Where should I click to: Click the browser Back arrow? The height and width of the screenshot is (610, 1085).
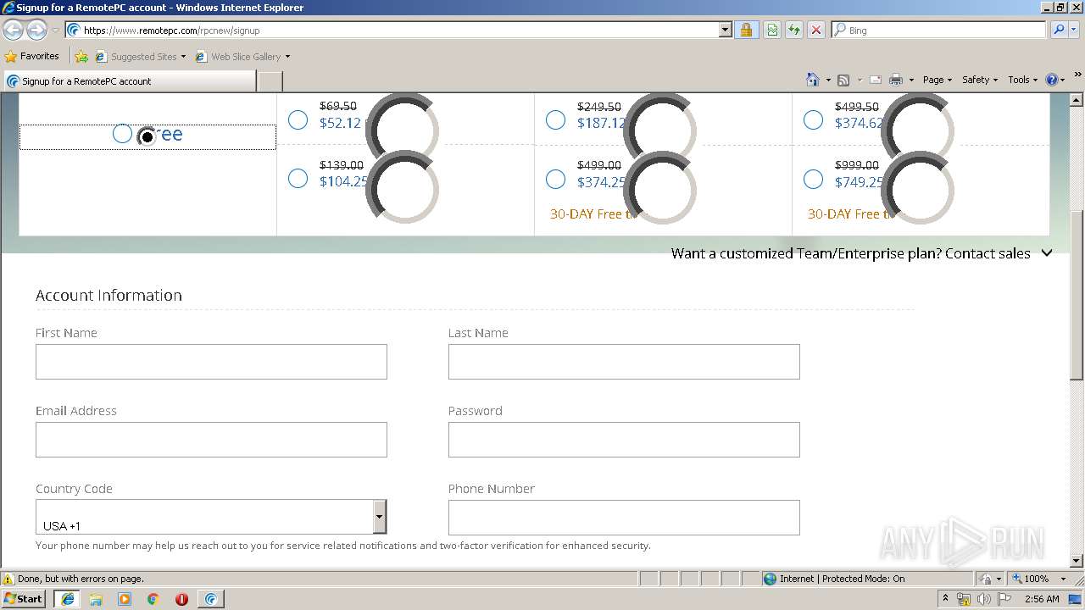13,30
